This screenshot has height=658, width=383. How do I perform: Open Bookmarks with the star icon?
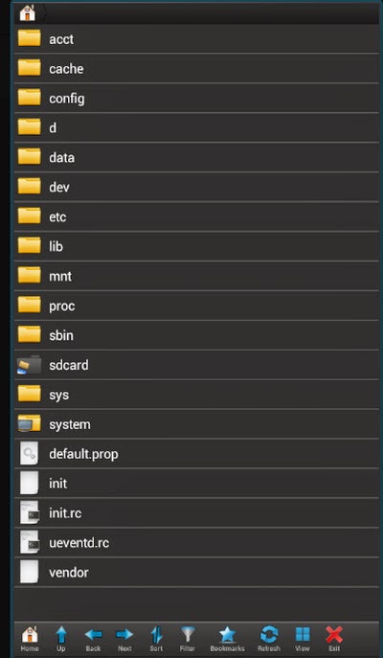[x=227, y=638]
